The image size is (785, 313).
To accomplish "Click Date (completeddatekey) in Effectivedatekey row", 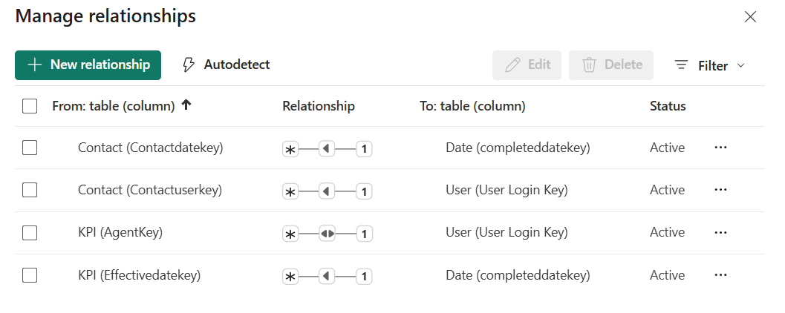I will (518, 275).
